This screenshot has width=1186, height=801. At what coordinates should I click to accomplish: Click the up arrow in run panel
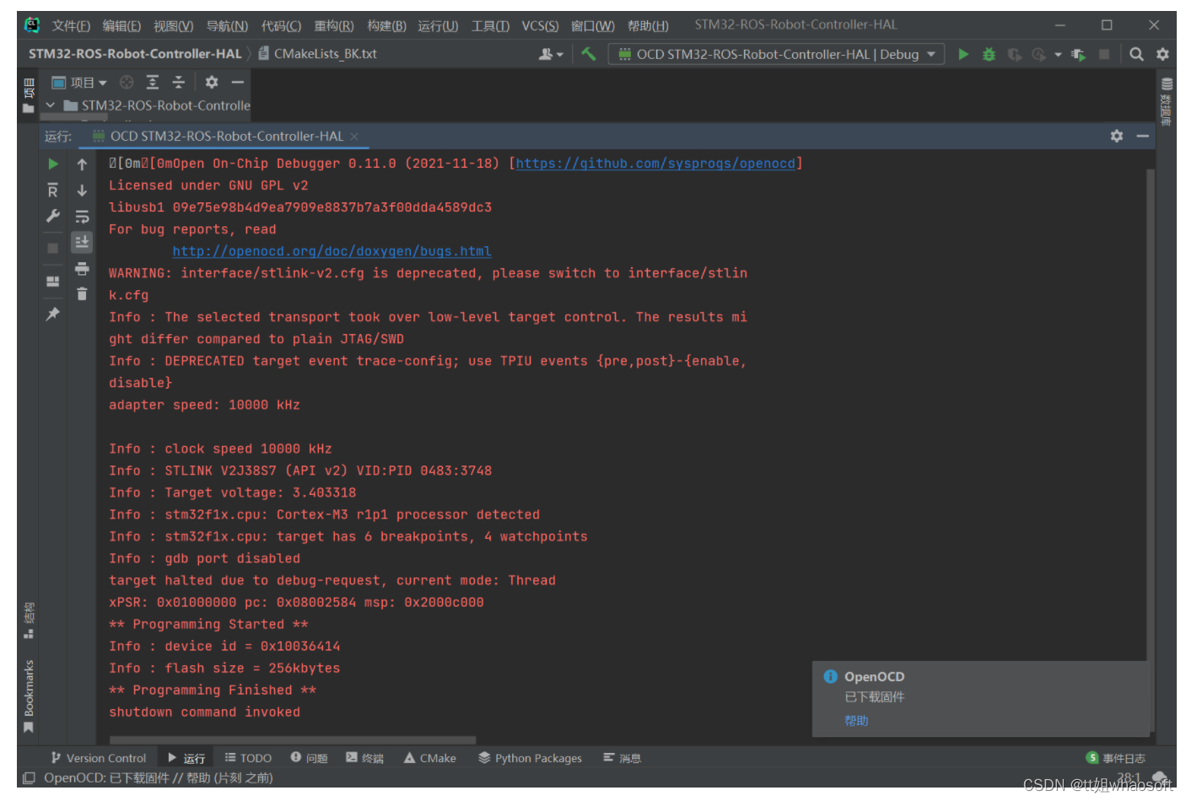point(82,164)
